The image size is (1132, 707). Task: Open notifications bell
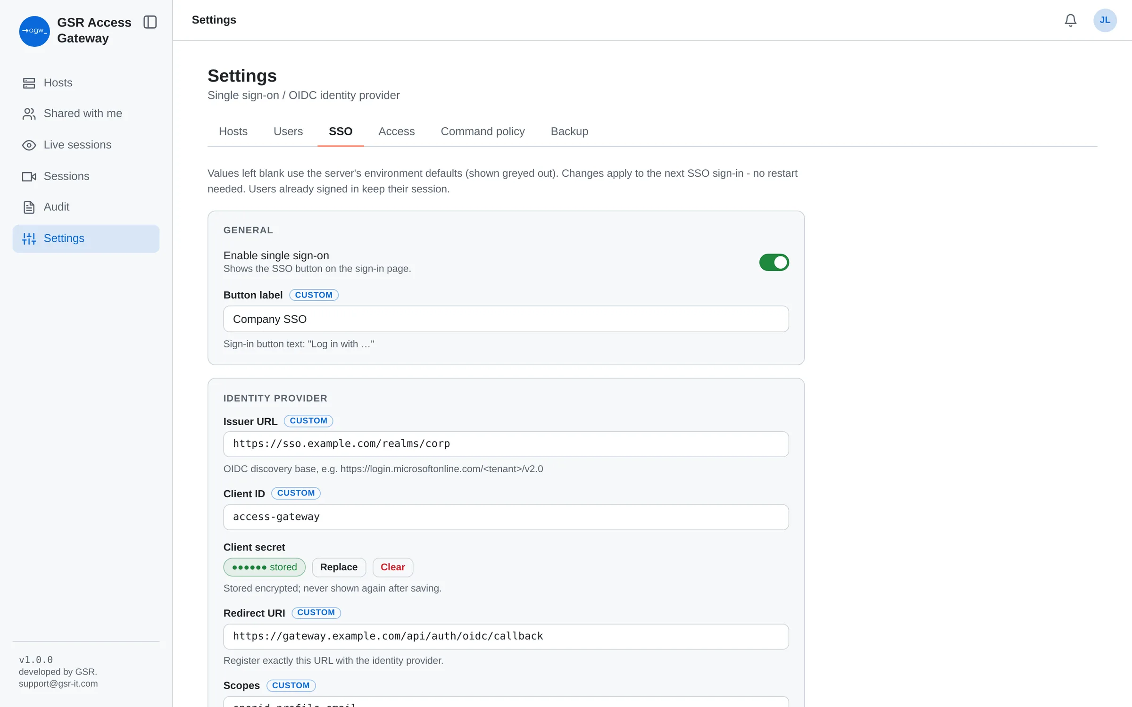pyautogui.click(x=1070, y=20)
